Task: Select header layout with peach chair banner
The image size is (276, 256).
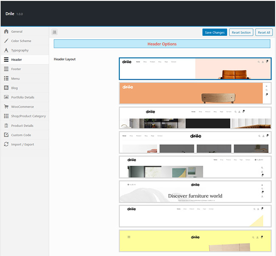Action: point(195,69)
